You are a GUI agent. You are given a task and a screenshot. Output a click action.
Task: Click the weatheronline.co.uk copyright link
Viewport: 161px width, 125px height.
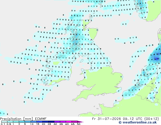point(138,122)
